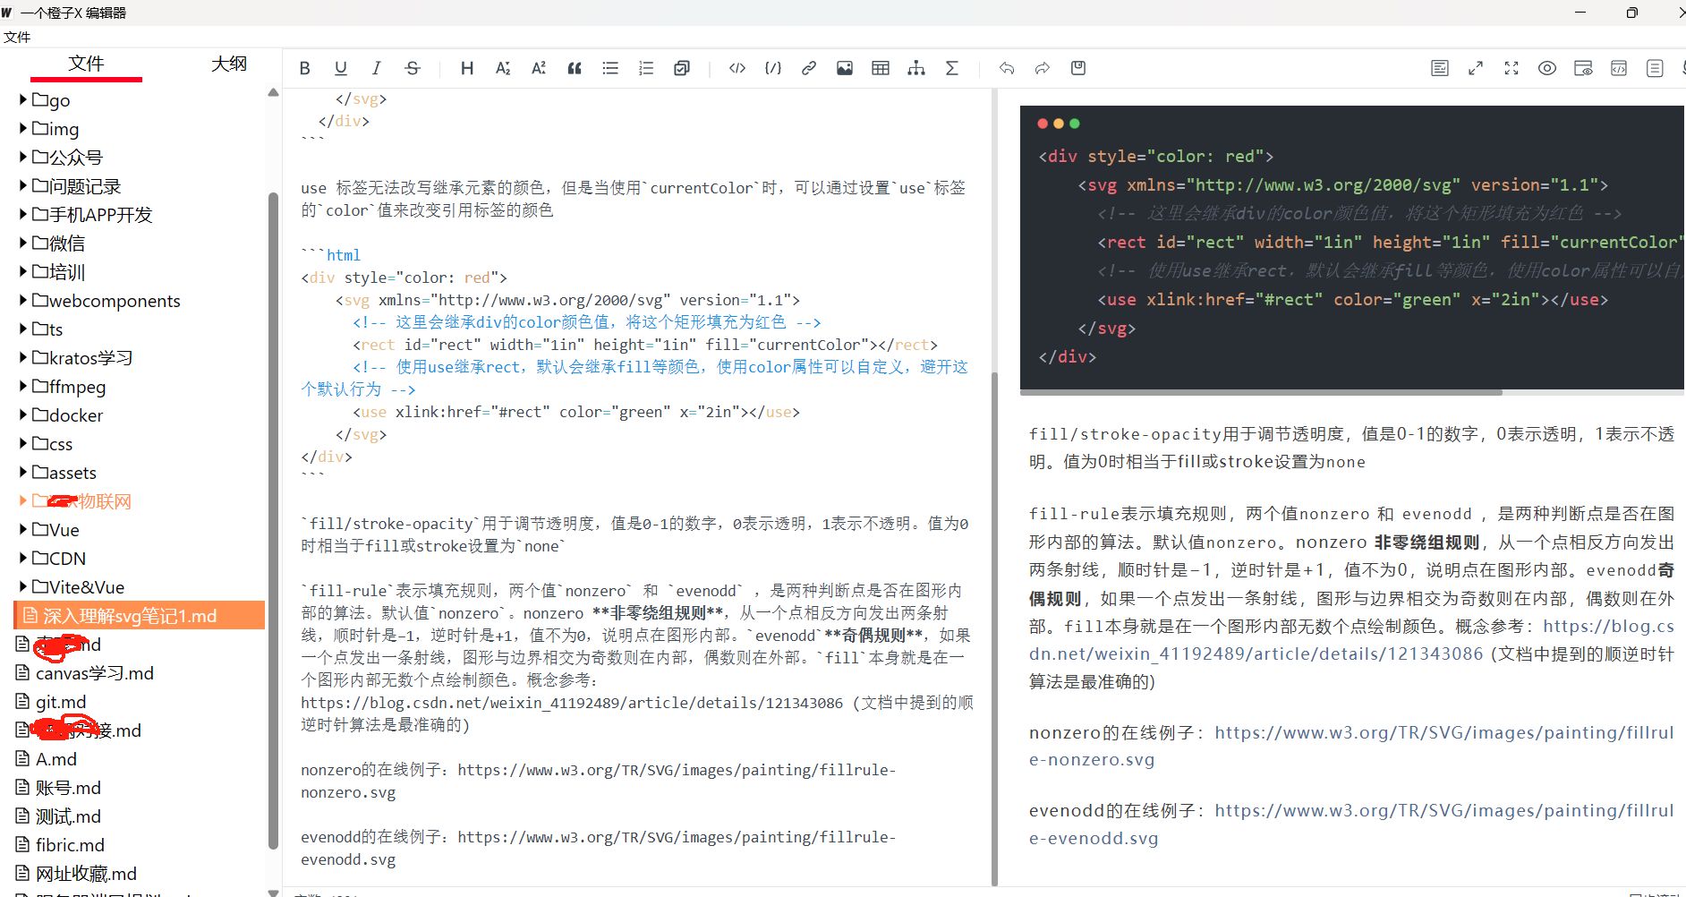Insert an ordered numbered list

(646, 68)
